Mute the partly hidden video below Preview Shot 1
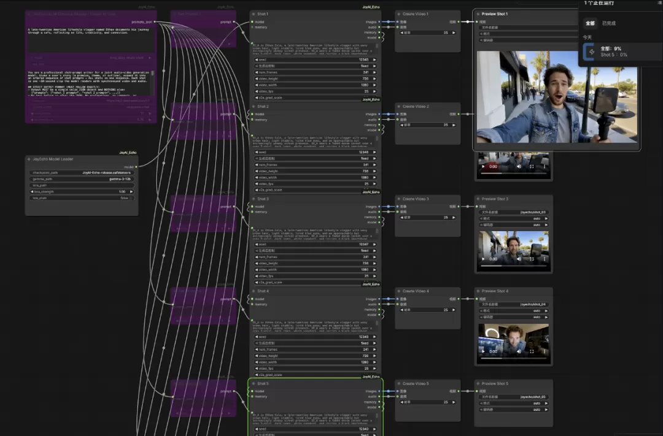Image resolution: width=663 pixels, height=436 pixels. (x=519, y=166)
